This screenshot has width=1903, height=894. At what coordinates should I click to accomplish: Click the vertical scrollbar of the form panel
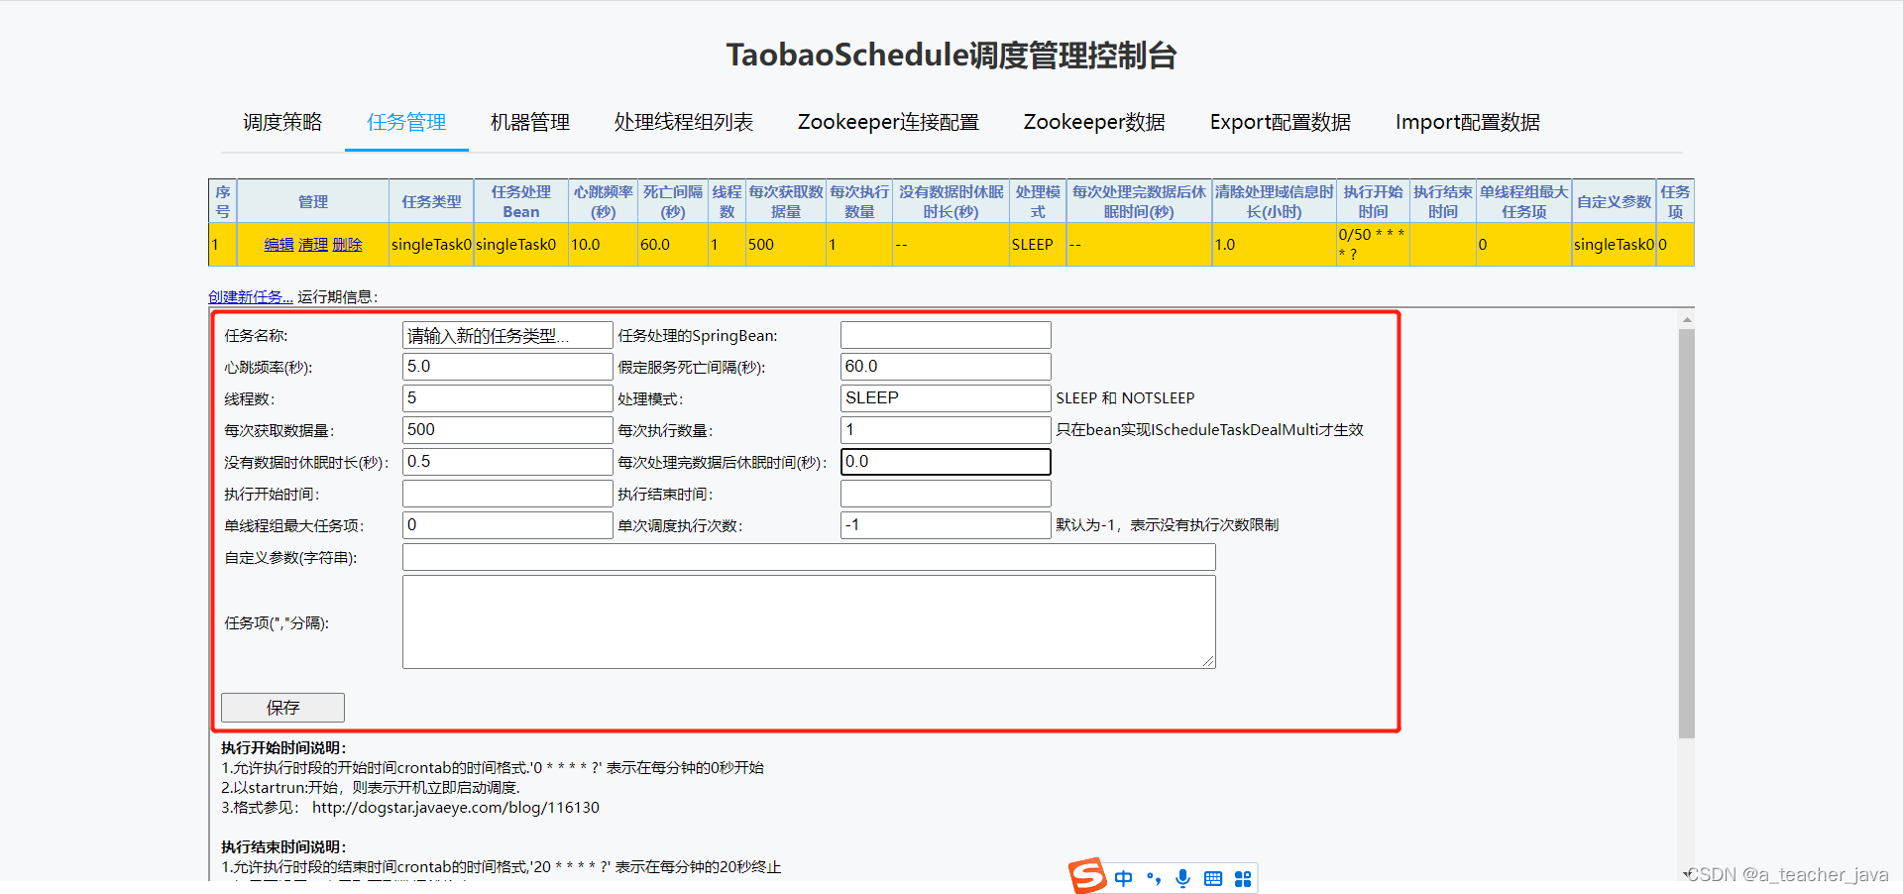[x=1687, y=534]
